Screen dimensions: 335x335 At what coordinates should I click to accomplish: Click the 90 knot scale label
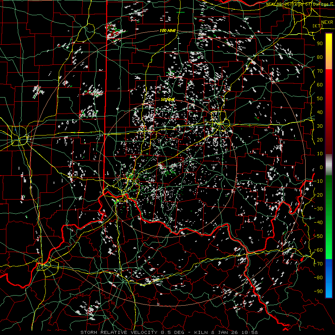320,44
